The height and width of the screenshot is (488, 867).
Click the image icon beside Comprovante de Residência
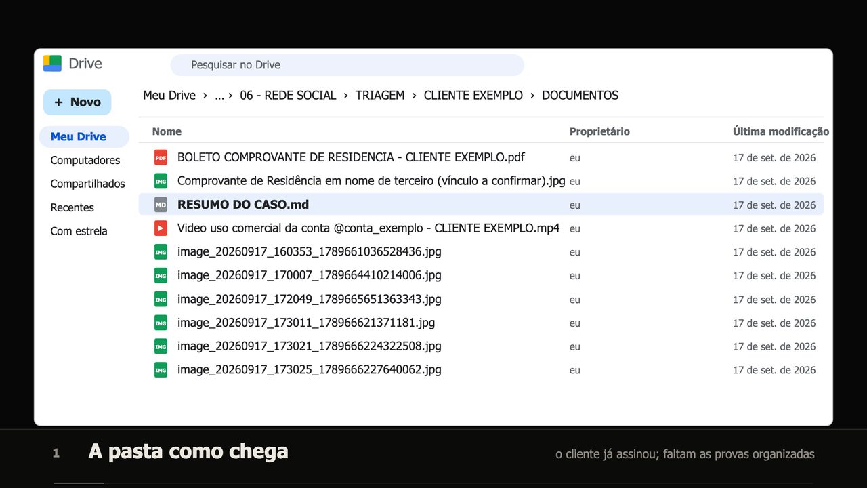(161, 181)
